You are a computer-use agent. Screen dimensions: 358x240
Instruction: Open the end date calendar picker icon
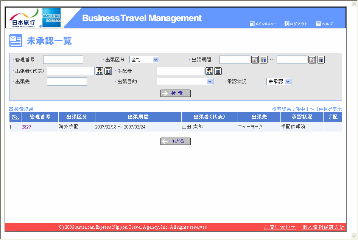tap(312, 60)
